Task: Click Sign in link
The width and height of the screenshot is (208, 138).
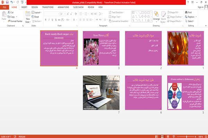Action: coord(200,7)
